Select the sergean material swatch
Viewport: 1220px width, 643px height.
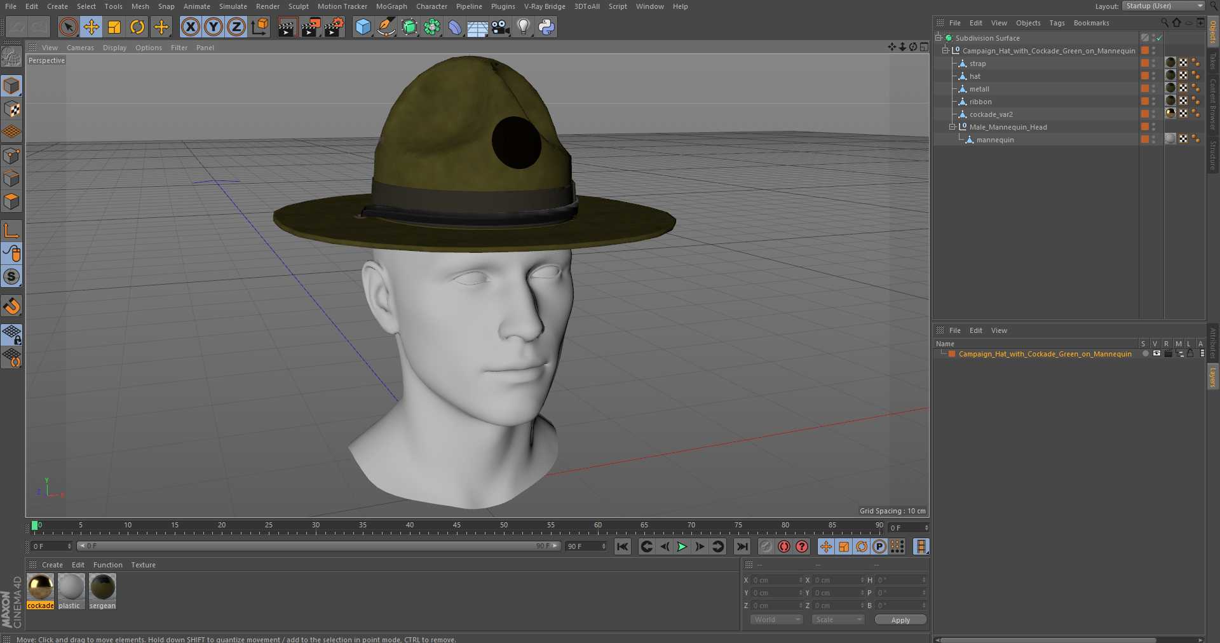[x=102, y=591]
